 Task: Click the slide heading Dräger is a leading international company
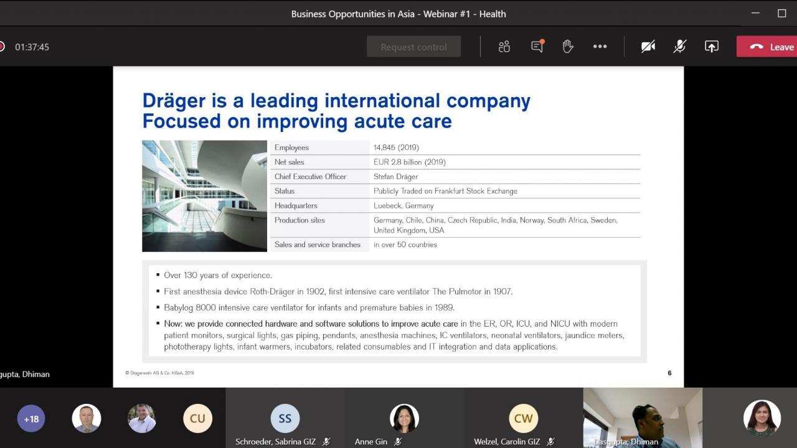(x=336, y=100)
